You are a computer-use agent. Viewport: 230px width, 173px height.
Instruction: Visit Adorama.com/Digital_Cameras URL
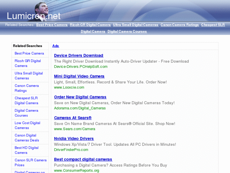click(80, 108)
